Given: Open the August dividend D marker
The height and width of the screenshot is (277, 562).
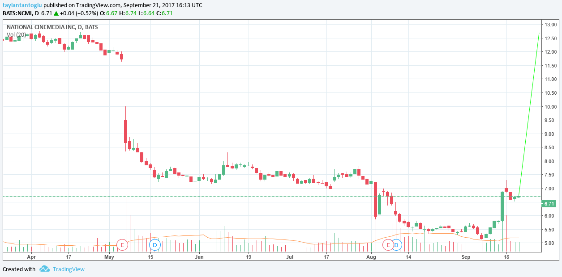Looking at the screenshot, I should click(396, 244).
